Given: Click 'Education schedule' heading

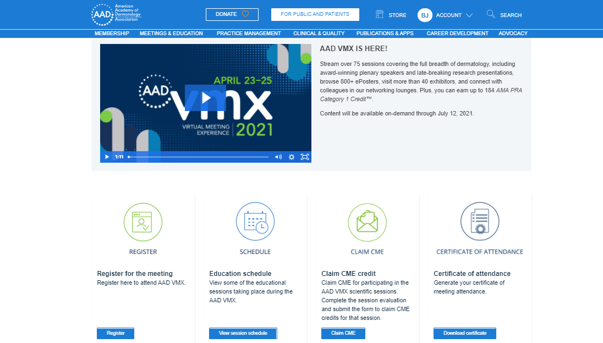Looking at the screenshot, I should [240, 274].
